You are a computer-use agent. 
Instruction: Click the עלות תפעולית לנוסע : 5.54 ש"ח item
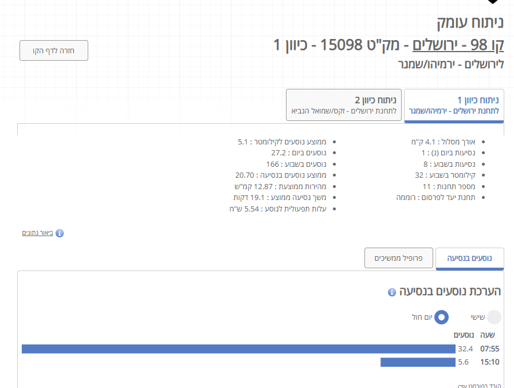[278, 209]
